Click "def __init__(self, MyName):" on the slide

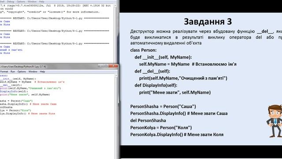tap(163, 57)
